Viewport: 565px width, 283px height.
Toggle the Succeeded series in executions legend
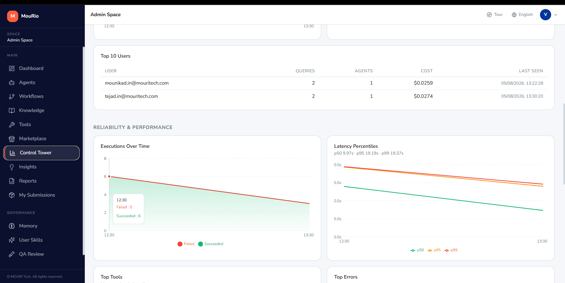(211, 244)
